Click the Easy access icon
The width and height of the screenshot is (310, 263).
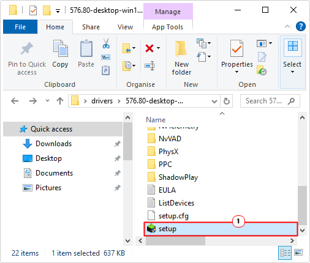[202, 57]
